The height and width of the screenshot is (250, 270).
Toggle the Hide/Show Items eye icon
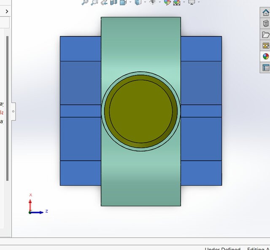pos(153,2)
